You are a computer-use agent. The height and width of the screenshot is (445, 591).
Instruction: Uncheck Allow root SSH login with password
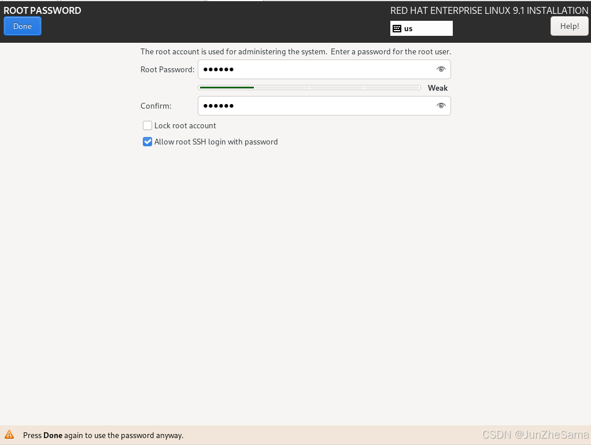tap(147, 142)
